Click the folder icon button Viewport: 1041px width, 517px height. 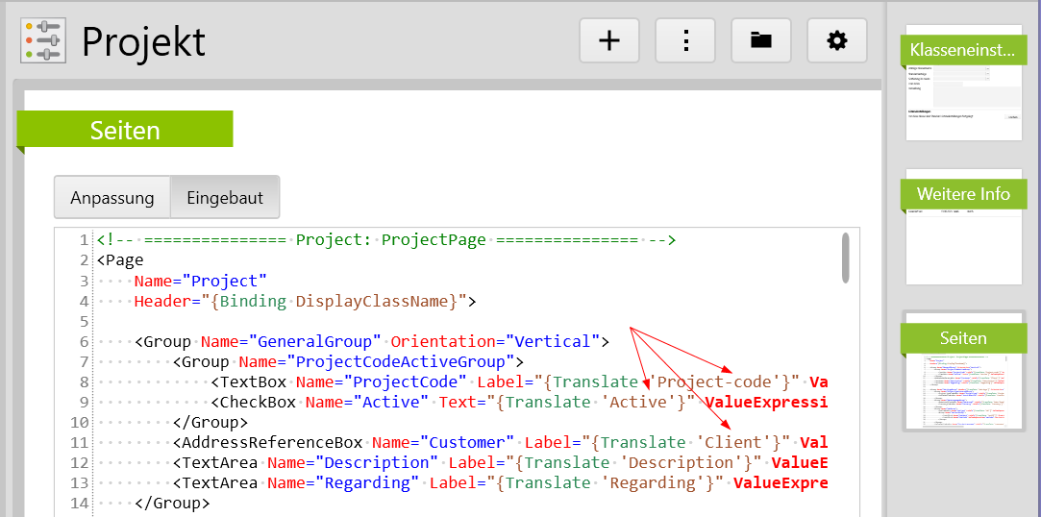point(761,40)
